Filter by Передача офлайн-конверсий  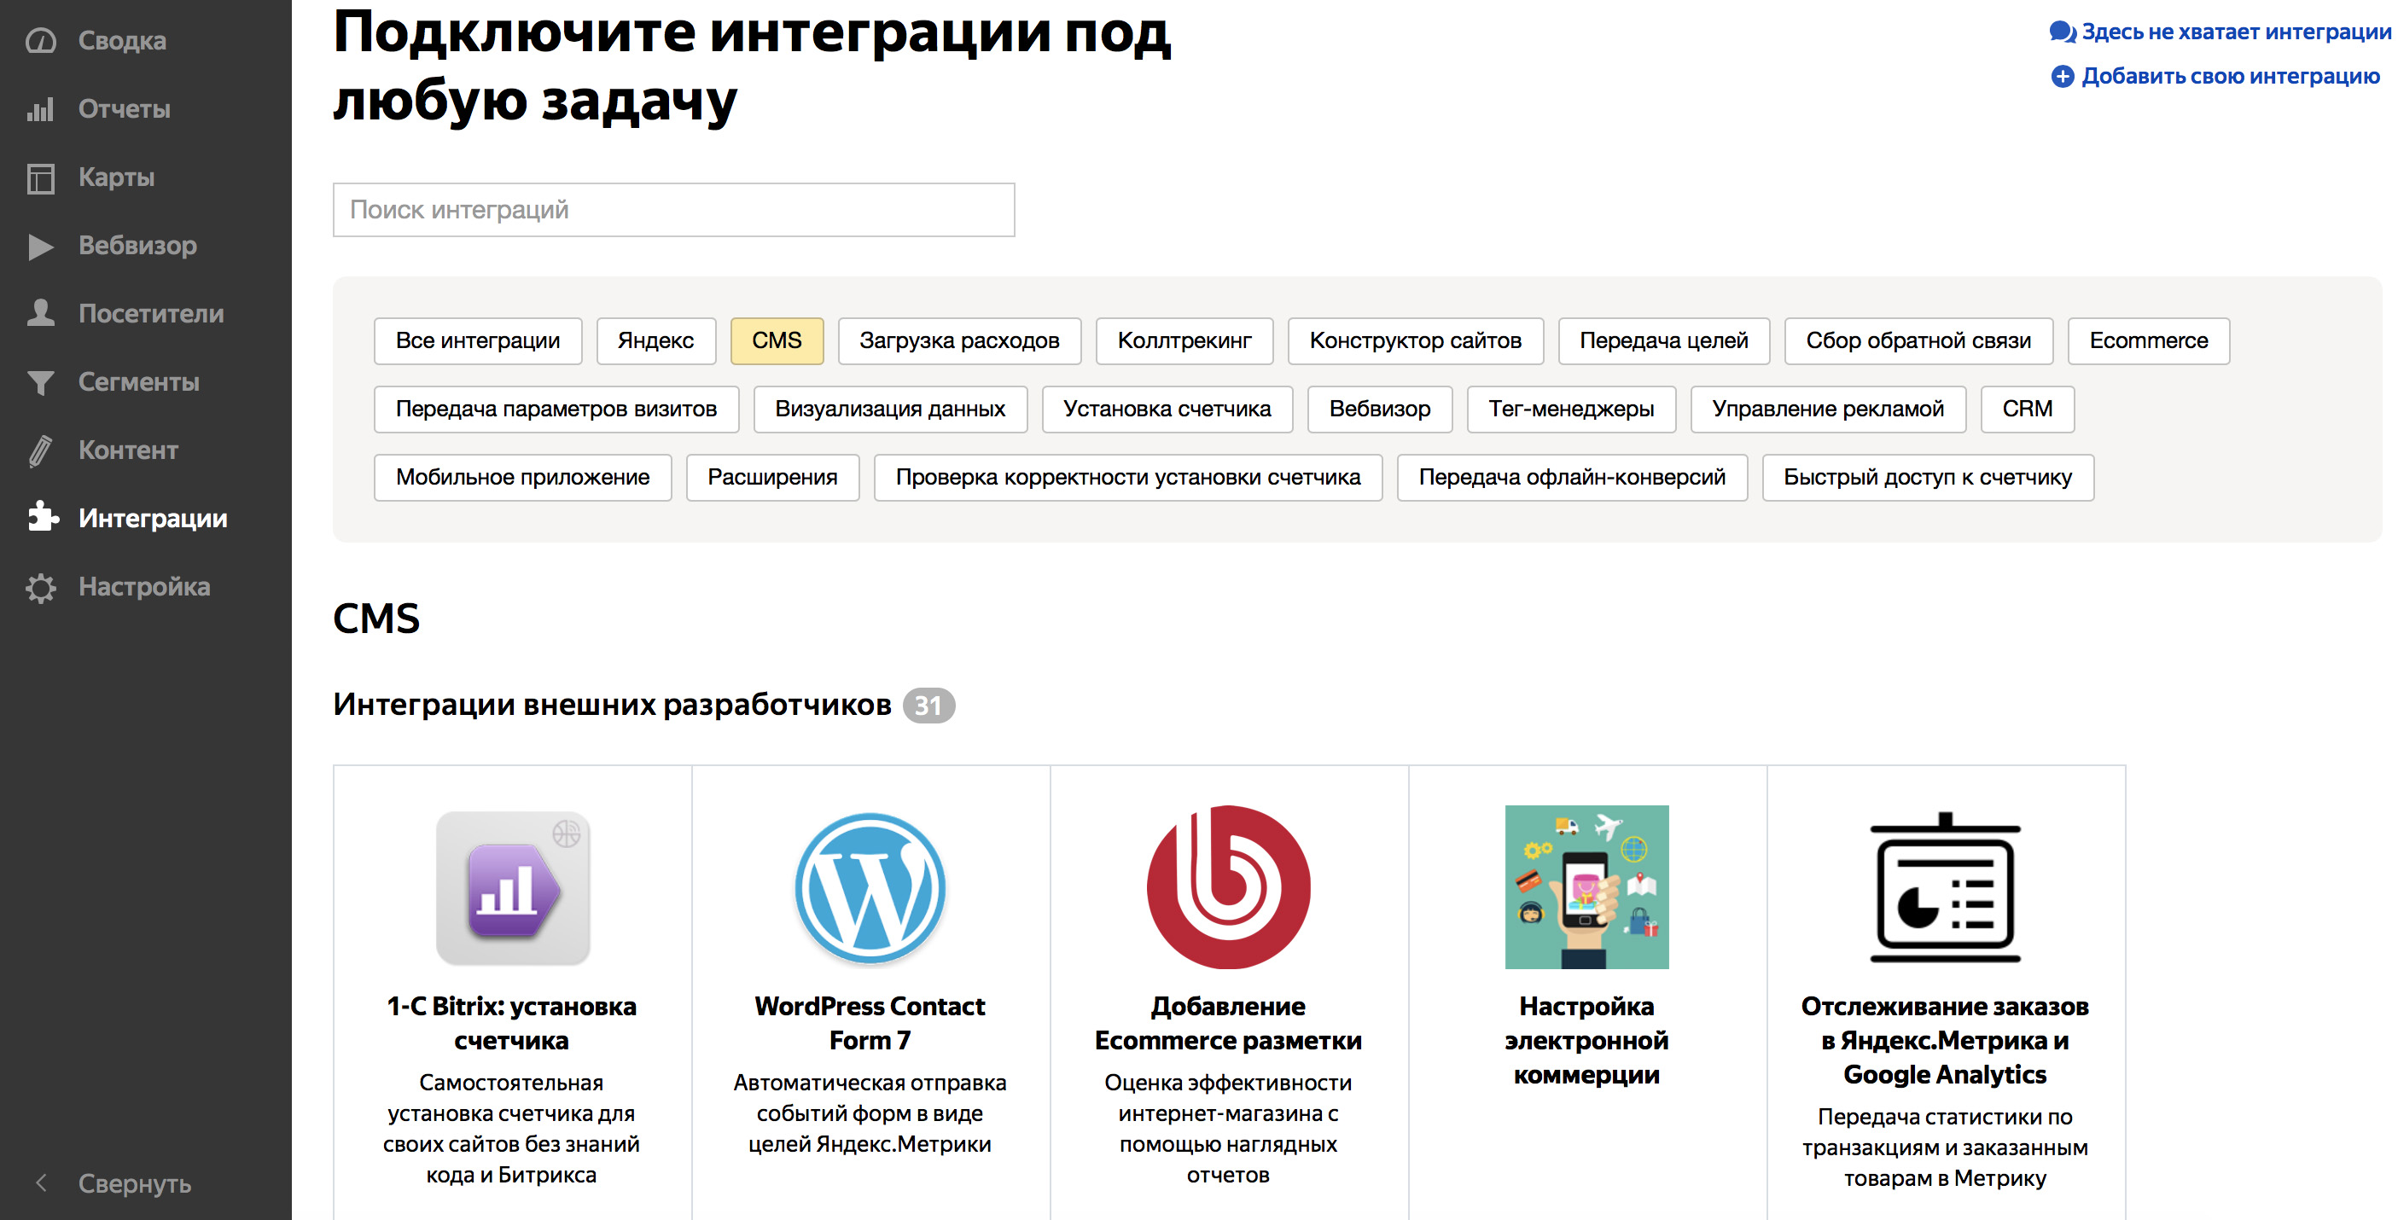(x=1571, y=478)
